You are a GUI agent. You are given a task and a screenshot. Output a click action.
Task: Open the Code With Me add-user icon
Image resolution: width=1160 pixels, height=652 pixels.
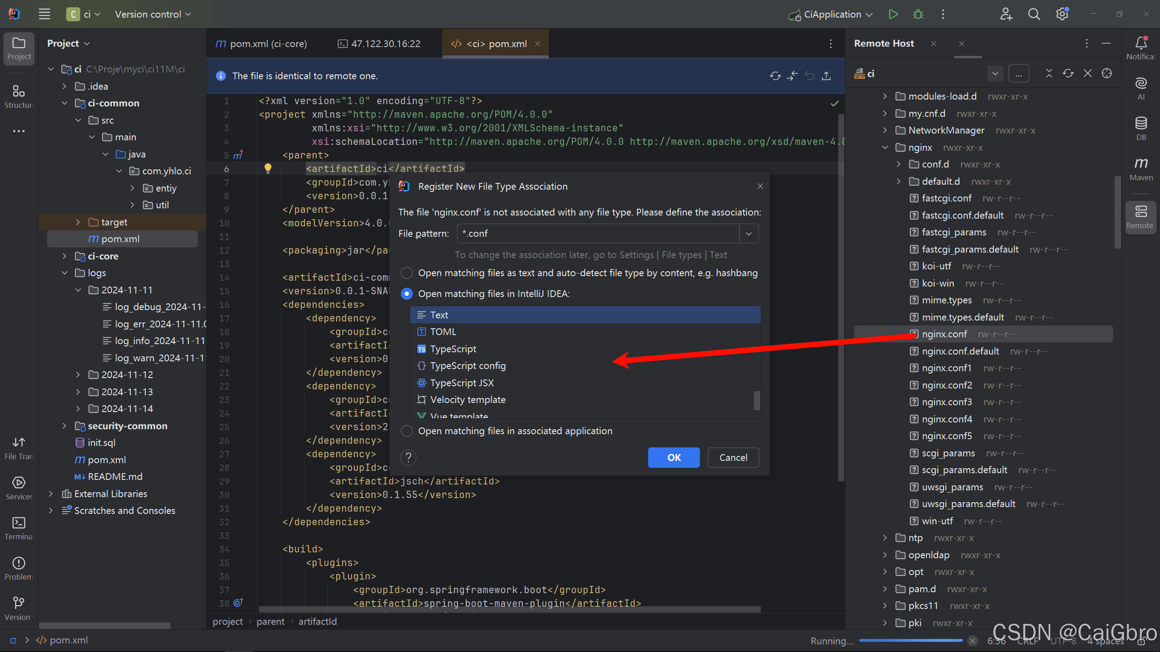[1006, 14]
